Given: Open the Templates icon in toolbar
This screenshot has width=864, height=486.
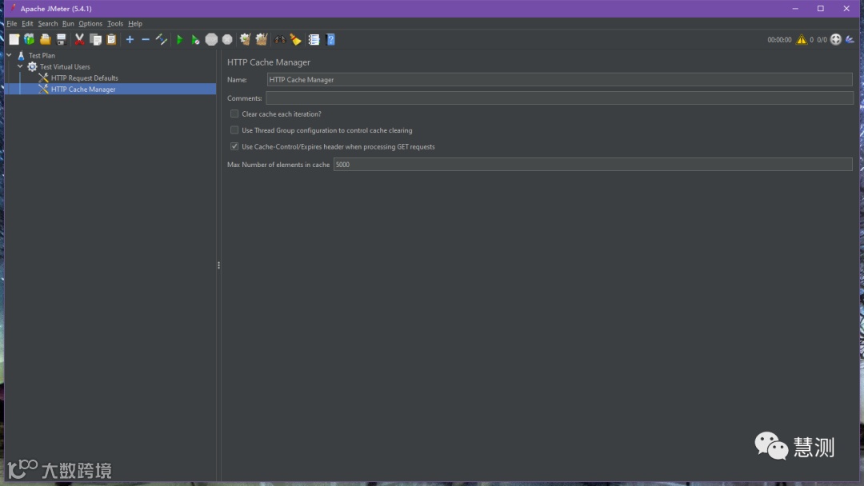Looking at the screenshot, I should pos(30,39).
